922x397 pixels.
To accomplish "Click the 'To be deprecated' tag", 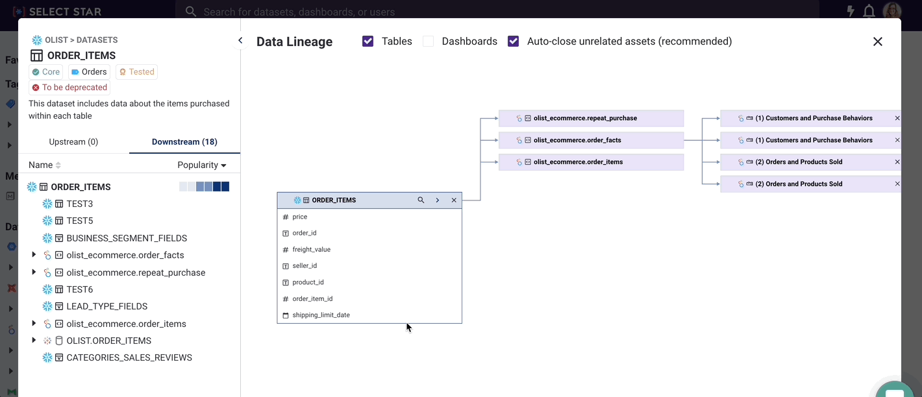I will click(69, 88).
